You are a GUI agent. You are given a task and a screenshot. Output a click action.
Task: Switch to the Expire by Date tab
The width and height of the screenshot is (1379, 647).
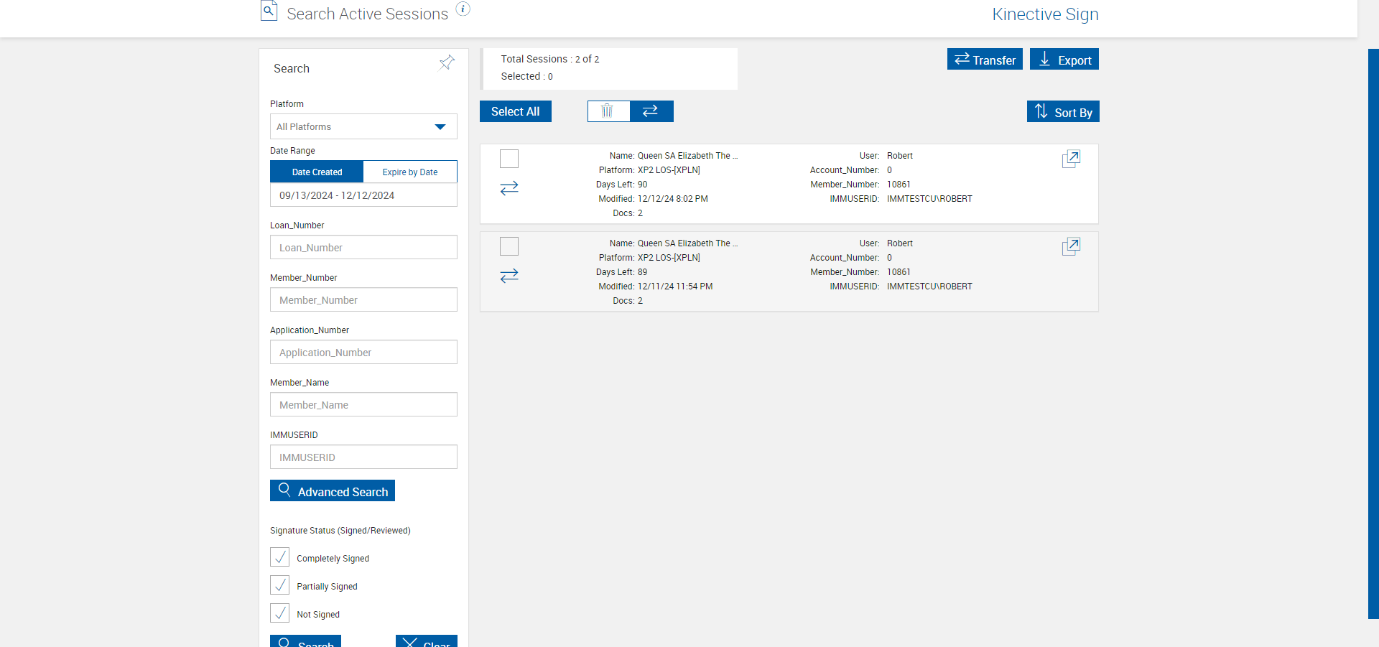point(410,172)
